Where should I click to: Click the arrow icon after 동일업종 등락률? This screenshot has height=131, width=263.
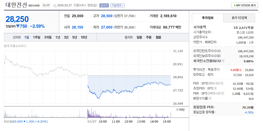216,112
